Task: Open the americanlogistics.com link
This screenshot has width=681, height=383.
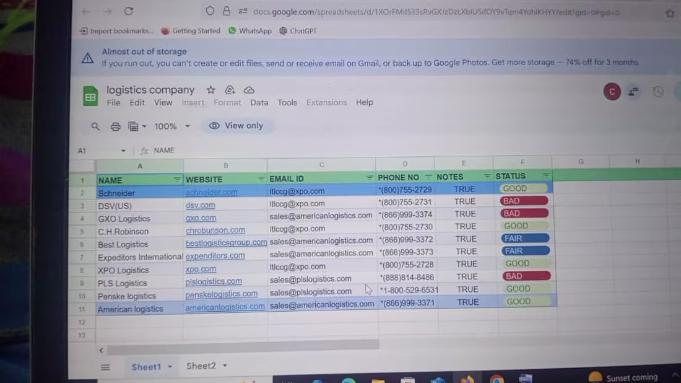Action: (225, 307)
